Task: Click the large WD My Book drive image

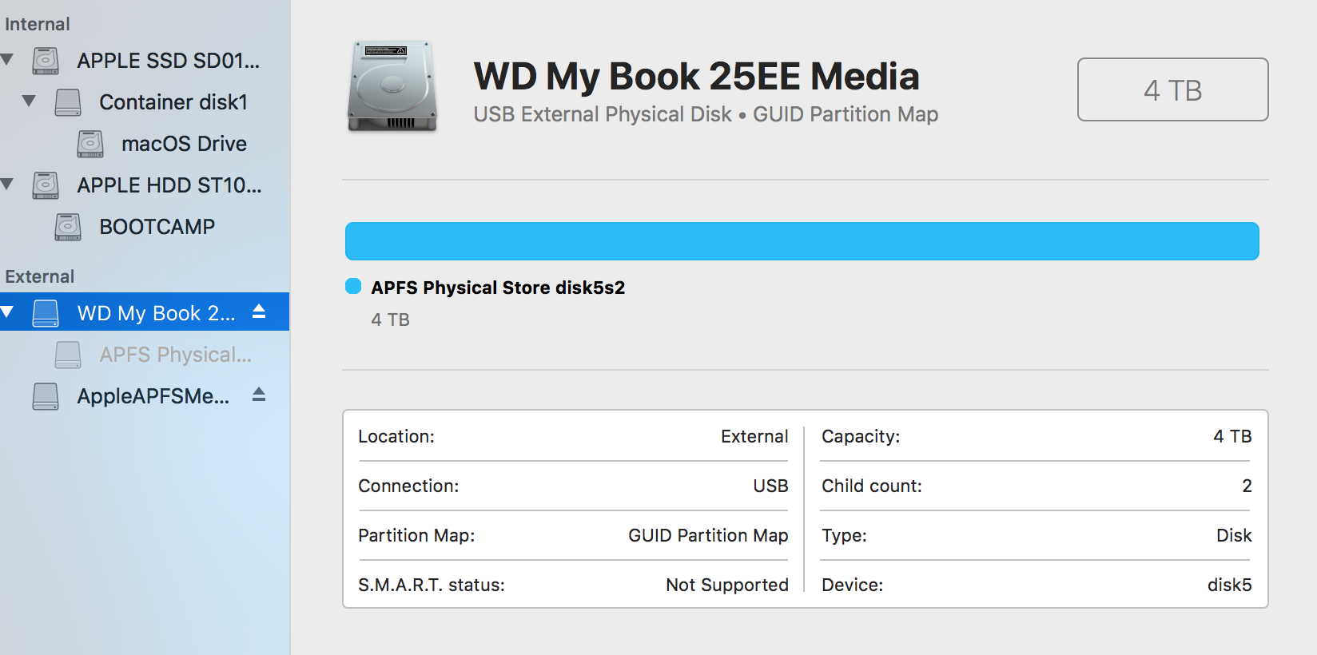Action: (x=392, y=86)
